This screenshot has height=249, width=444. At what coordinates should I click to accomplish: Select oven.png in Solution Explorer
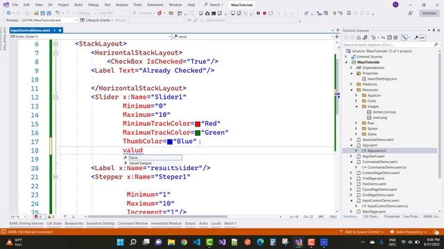tap(379, 118)
